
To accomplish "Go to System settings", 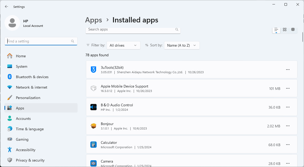I will 41,66.
